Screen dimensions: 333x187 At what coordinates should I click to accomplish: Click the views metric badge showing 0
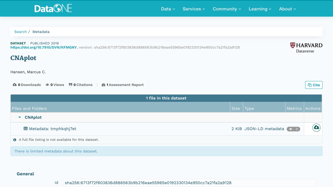tap(293, 129)
